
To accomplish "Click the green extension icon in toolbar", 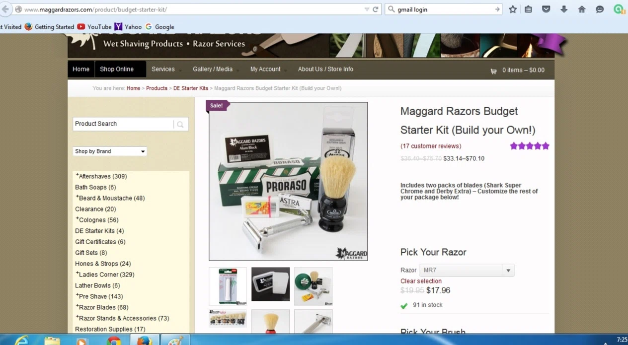I will pyautogui.click(x=619, y=9).
